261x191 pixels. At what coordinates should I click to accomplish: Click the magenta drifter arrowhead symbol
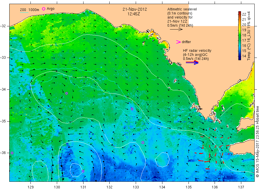pos(178,42)
